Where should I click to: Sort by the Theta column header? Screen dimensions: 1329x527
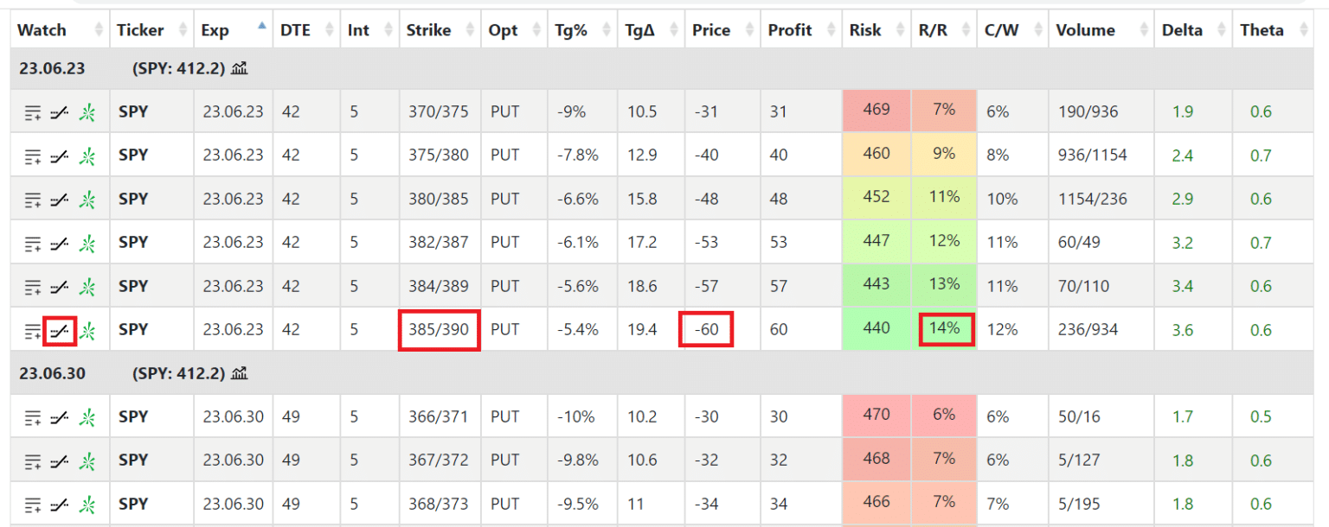pos(1262,30)
